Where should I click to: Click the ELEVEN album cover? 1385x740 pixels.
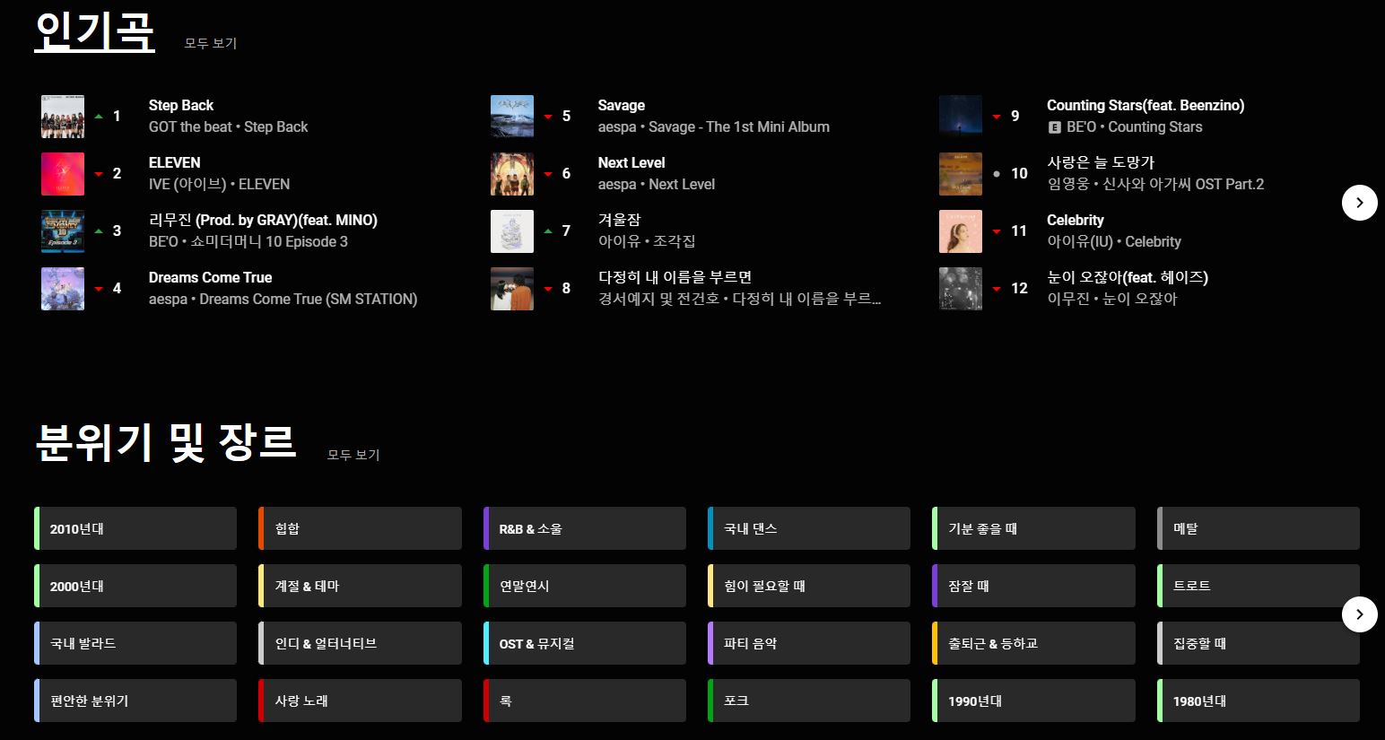(63, 174)
